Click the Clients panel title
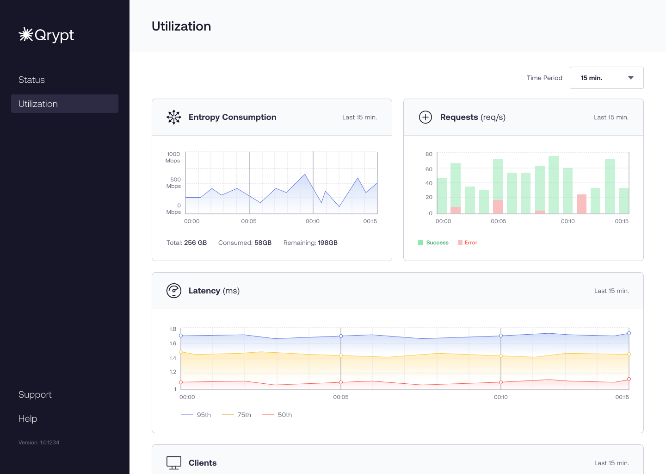 (203, 463)
